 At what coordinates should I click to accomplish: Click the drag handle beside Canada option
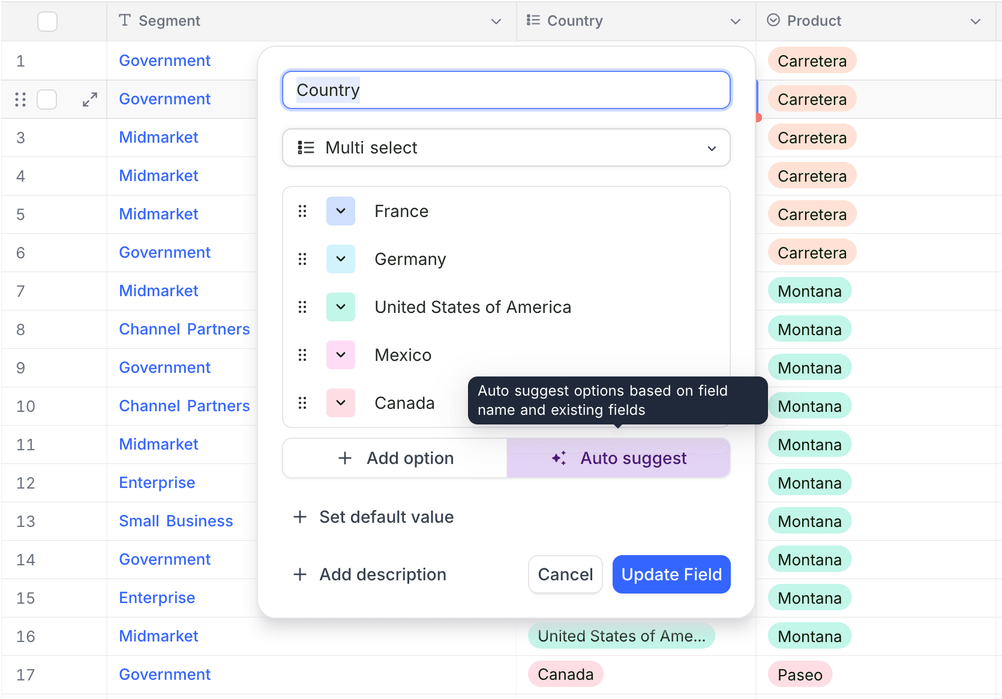302,403
